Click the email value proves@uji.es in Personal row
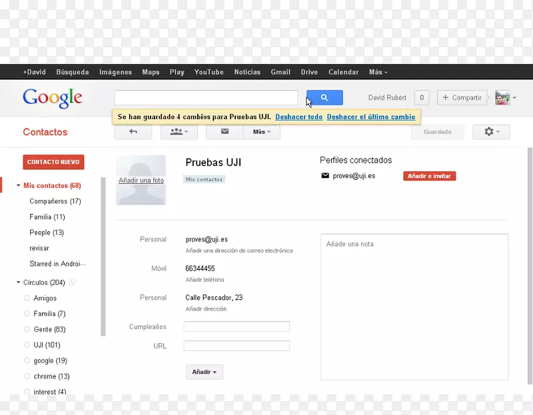The width and height of the screenshot is (533, 415). pyautogui.click(x=207, y=239)
